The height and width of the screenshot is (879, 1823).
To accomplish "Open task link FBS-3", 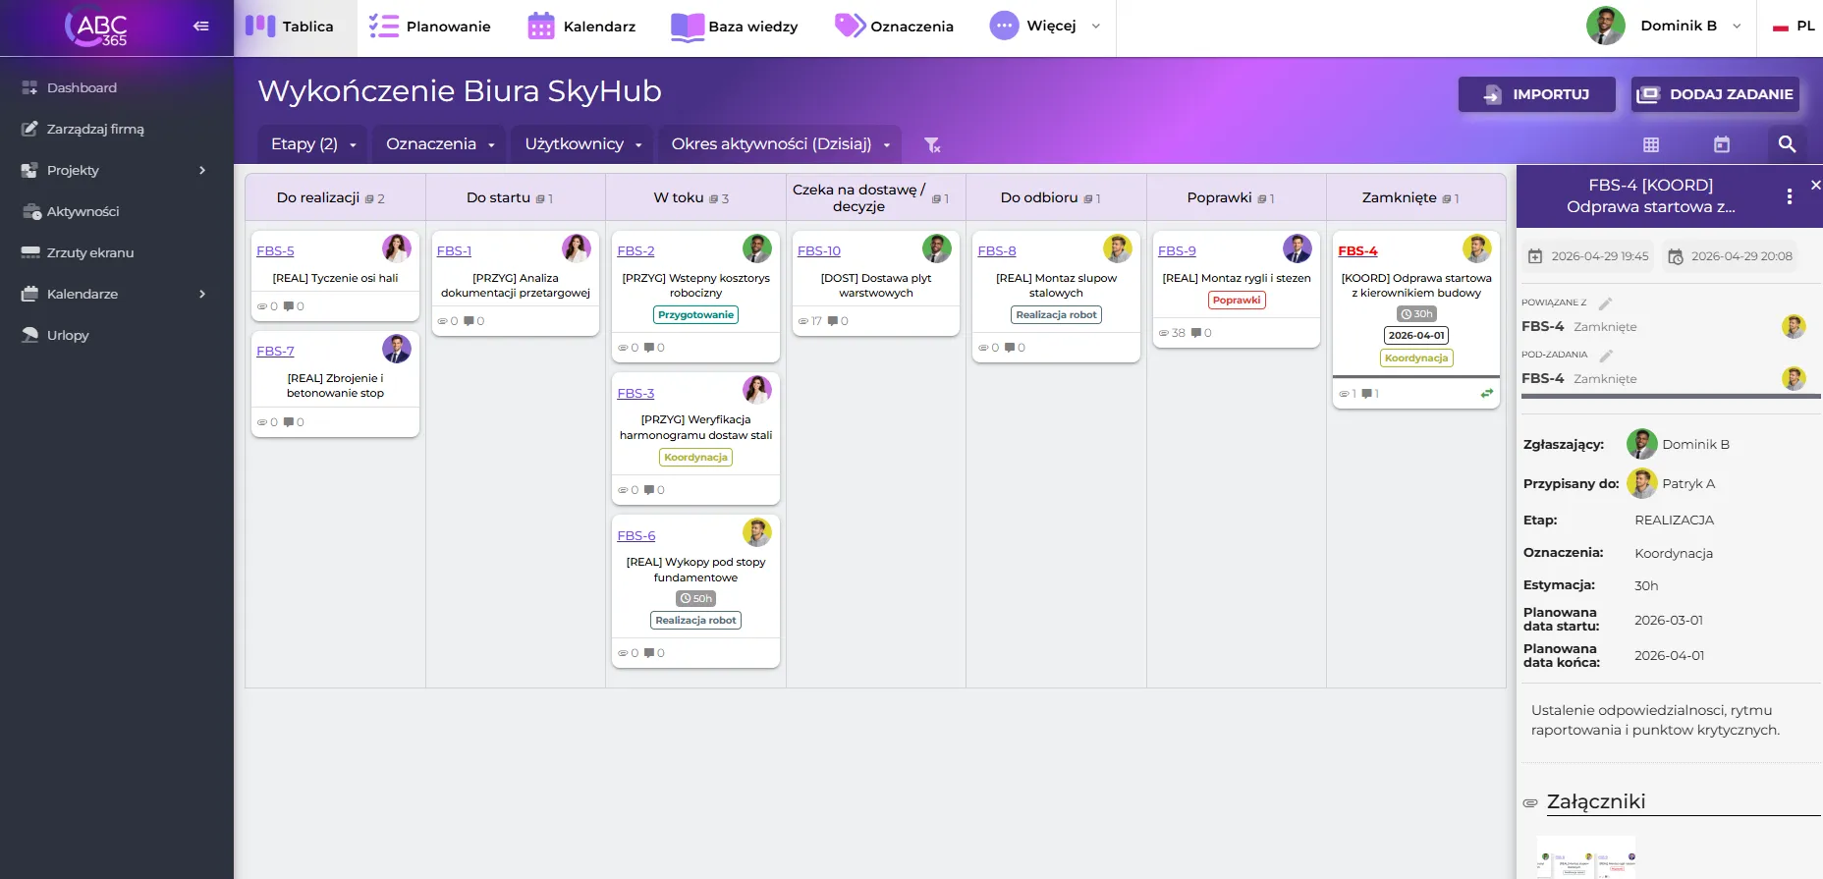I will click(635, 394).
